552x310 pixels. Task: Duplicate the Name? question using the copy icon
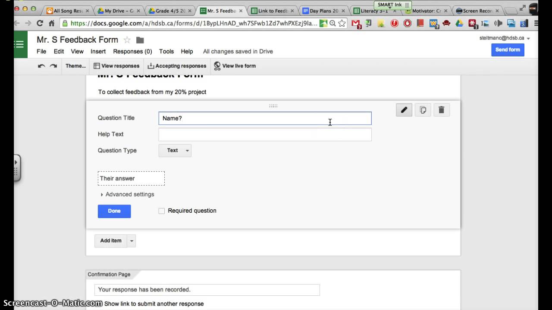[x=423, y=110]
